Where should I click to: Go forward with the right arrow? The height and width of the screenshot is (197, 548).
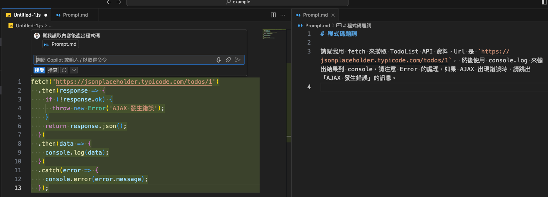[118, 2]
